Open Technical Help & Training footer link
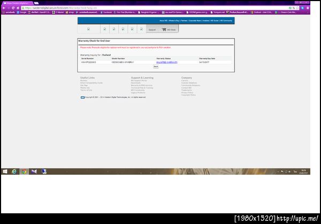 (x=142, y=88)
